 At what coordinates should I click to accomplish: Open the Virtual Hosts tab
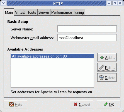pyautogui.click(x=26, y=12)
